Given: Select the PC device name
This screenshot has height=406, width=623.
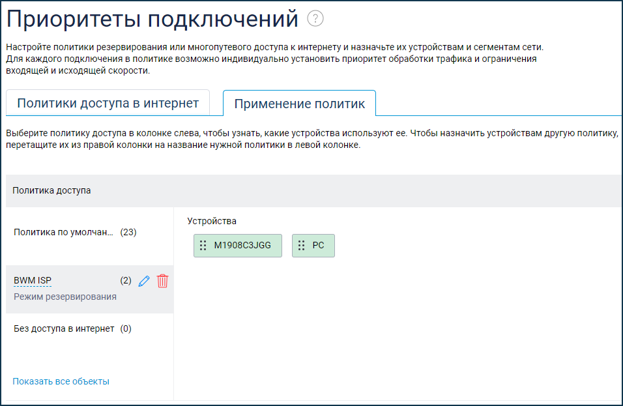Looking at the screenshot, I should click(318, 246).
